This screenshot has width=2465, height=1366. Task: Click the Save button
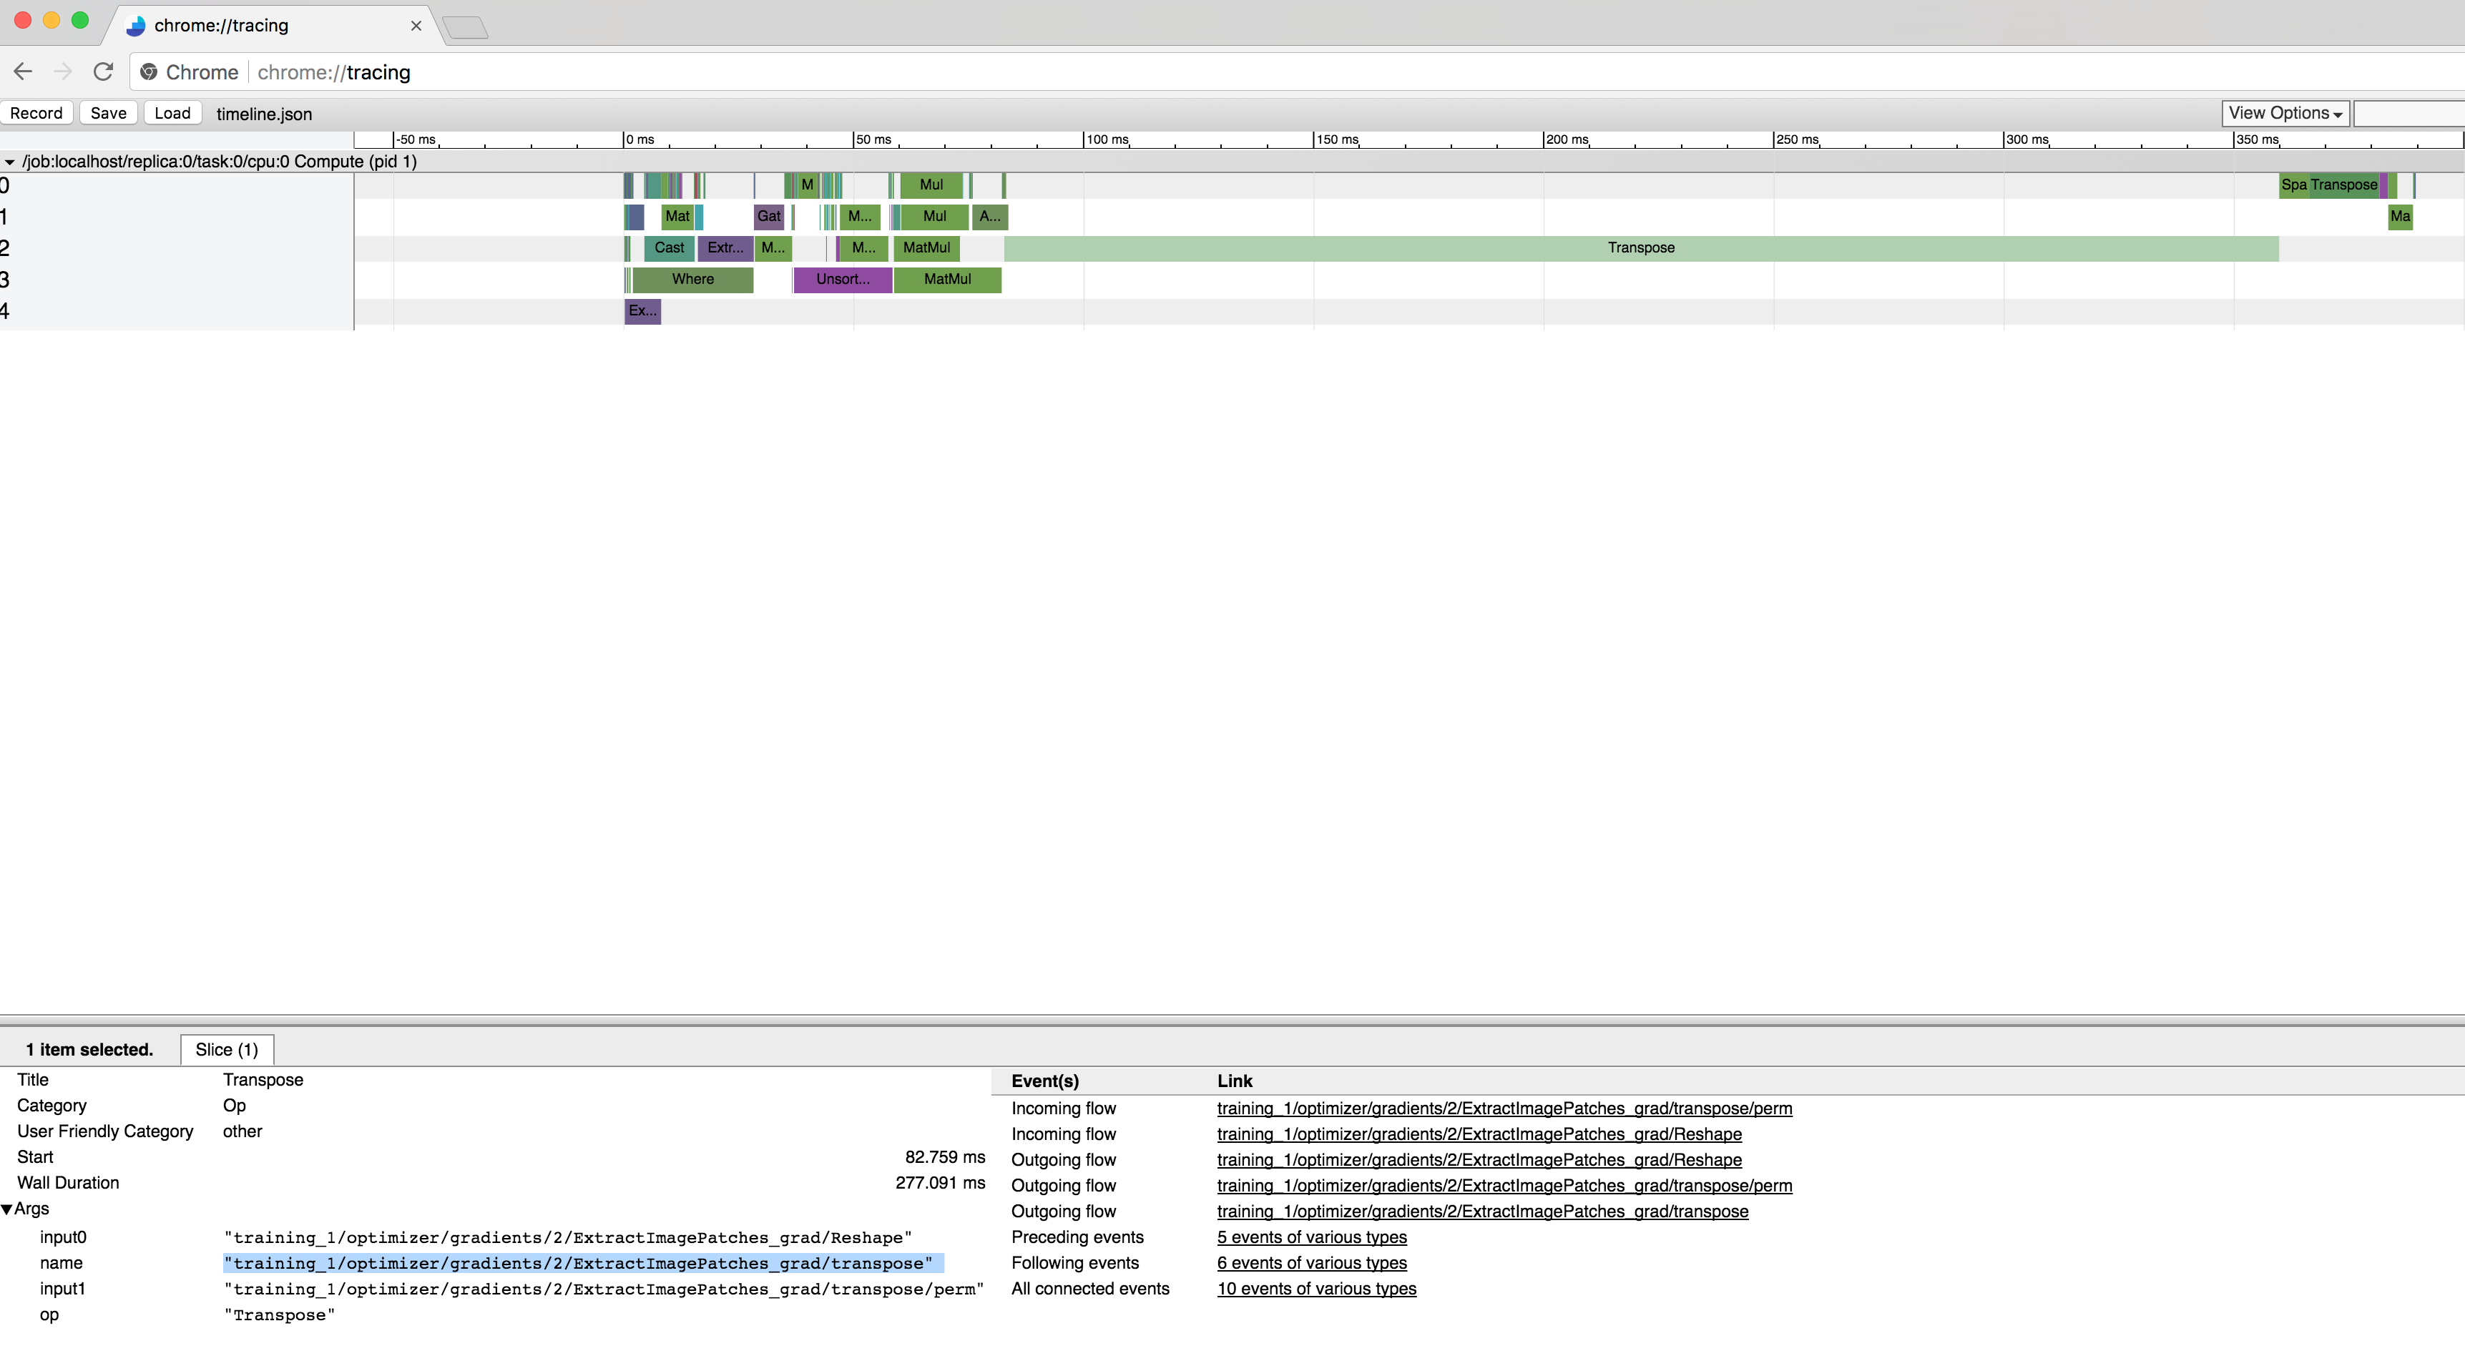(108, 113)
